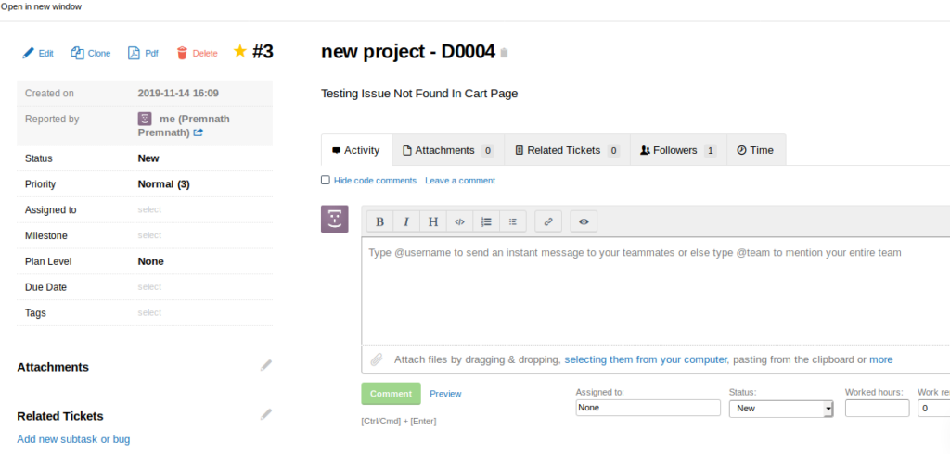Toggle the yellow star favorite on ticket #3

click(240, 52)
